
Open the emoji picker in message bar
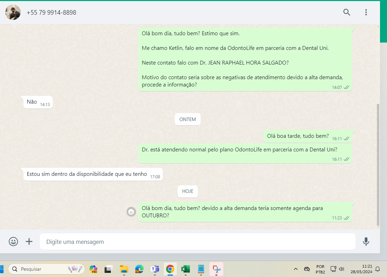click(x=13, y=241)
